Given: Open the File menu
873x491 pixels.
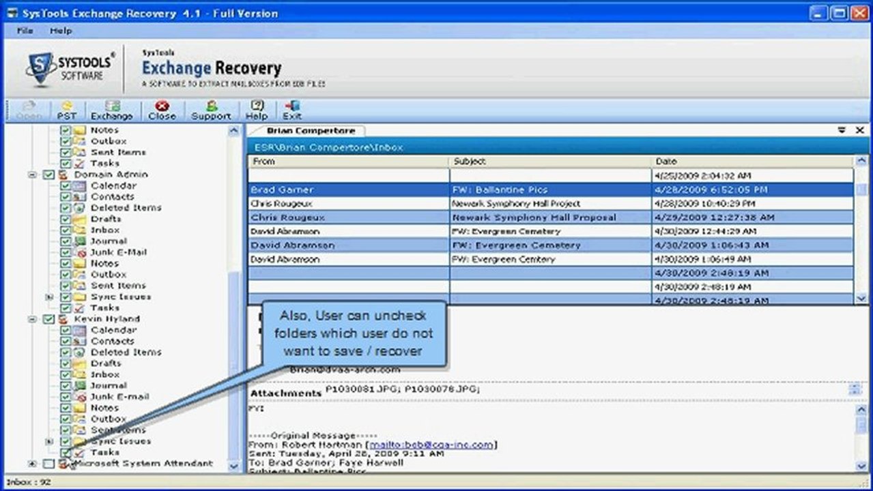Looking at the screenshot, I should (x=25, y=31).
